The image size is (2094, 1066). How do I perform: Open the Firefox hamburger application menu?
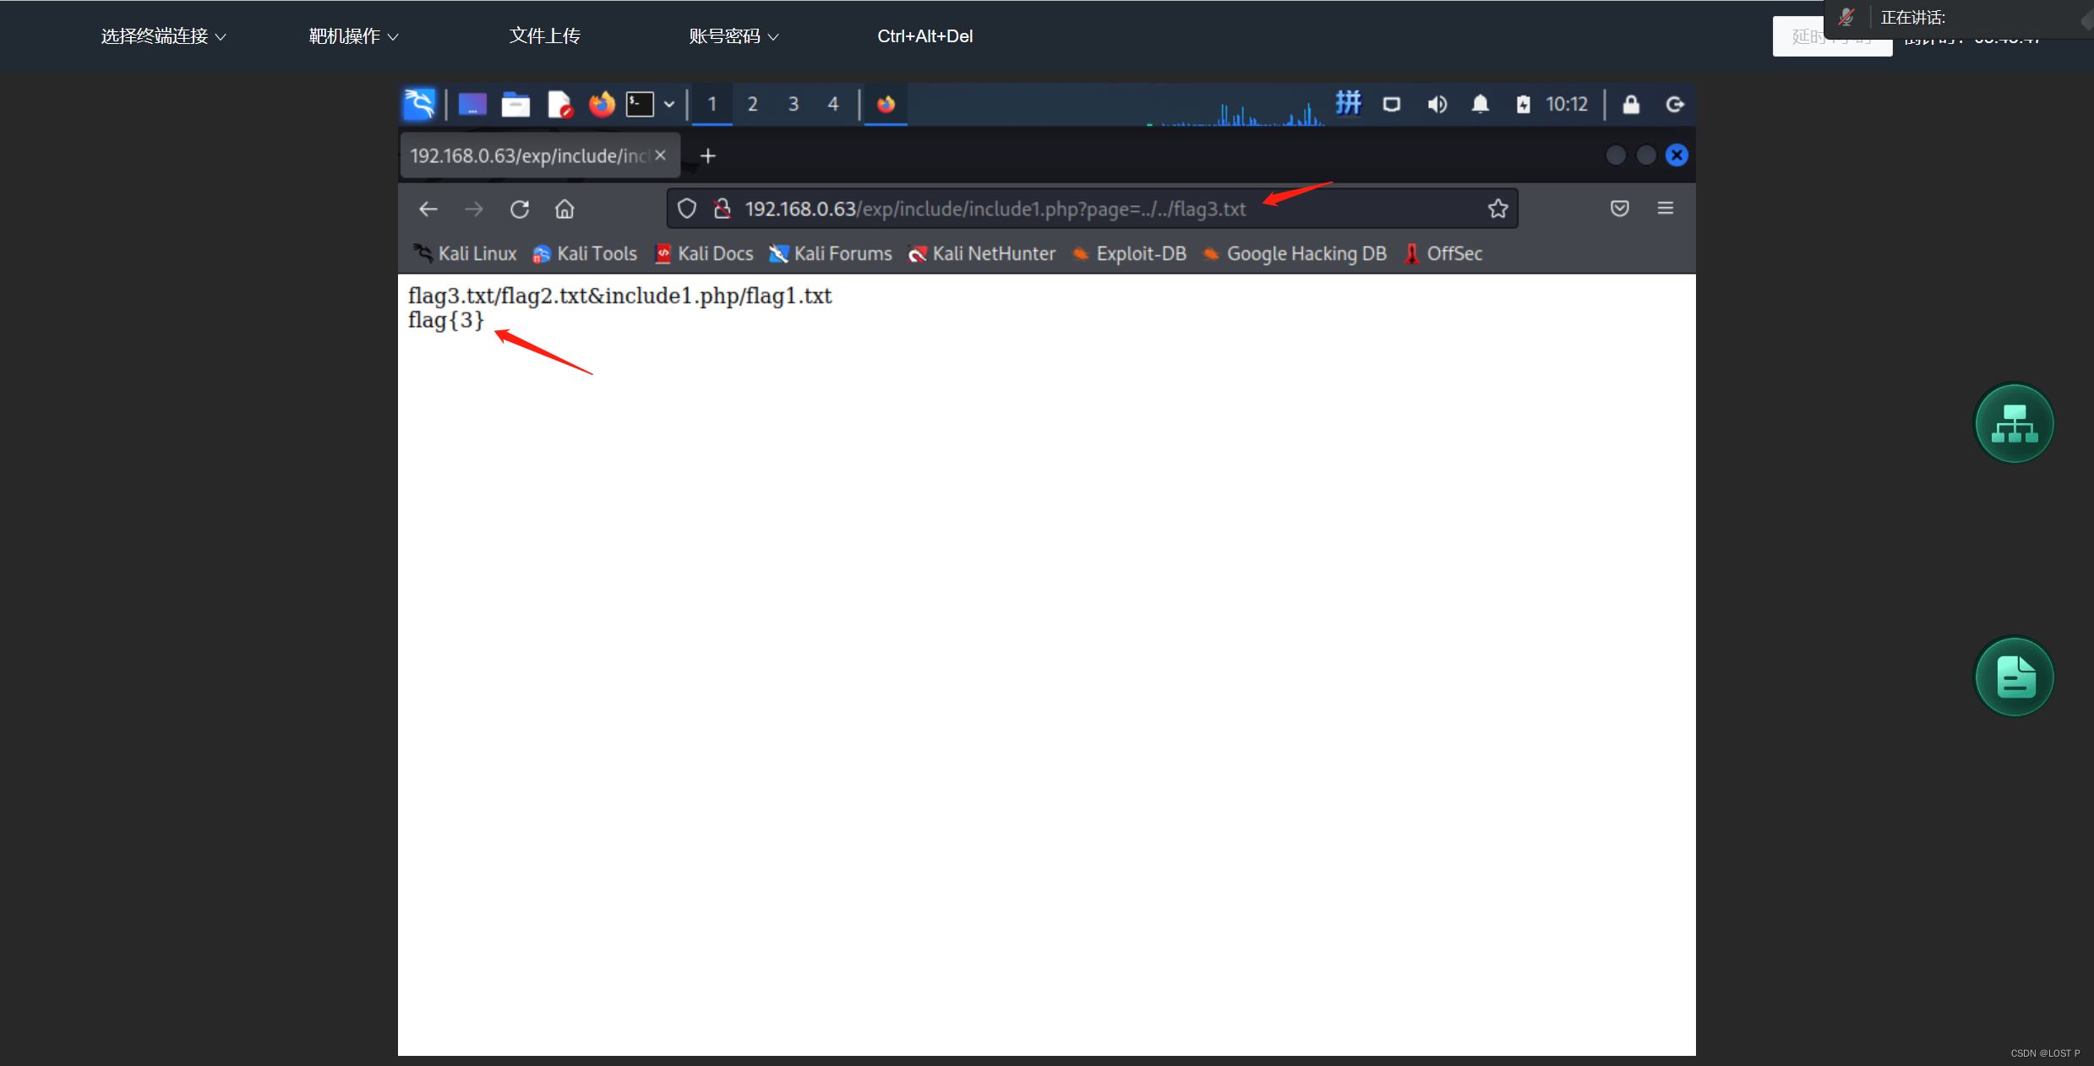pos(1666,209)
